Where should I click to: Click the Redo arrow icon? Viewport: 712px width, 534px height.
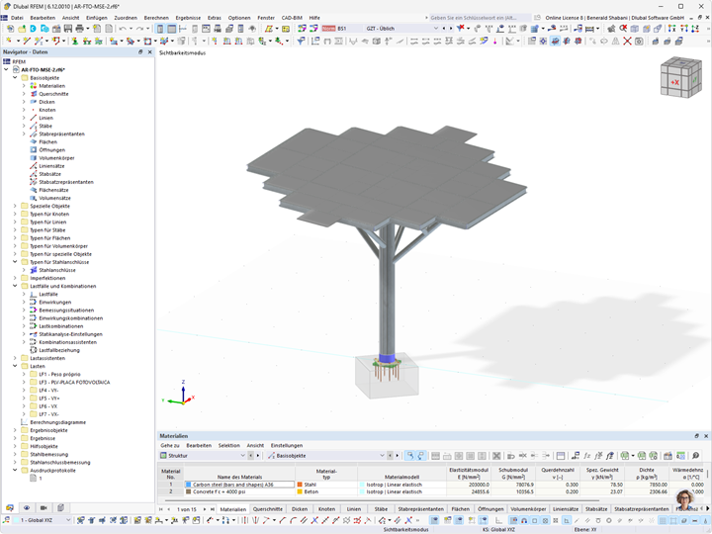(139, 29)
